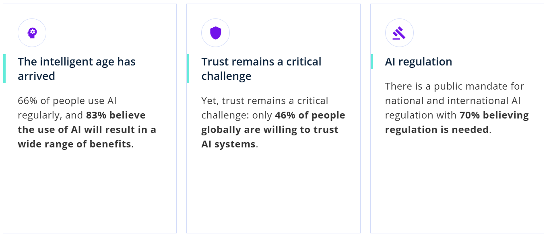Click the purple shield icon
Viewport: 547px width, 237px height.
[216, 33]
